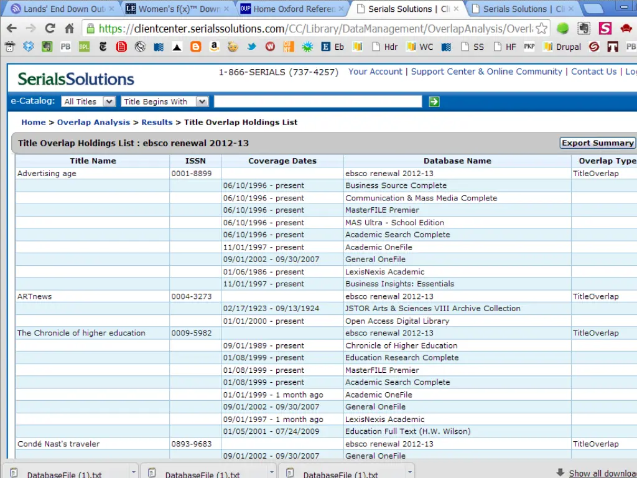Click the browser address bar

pos(315,29)
